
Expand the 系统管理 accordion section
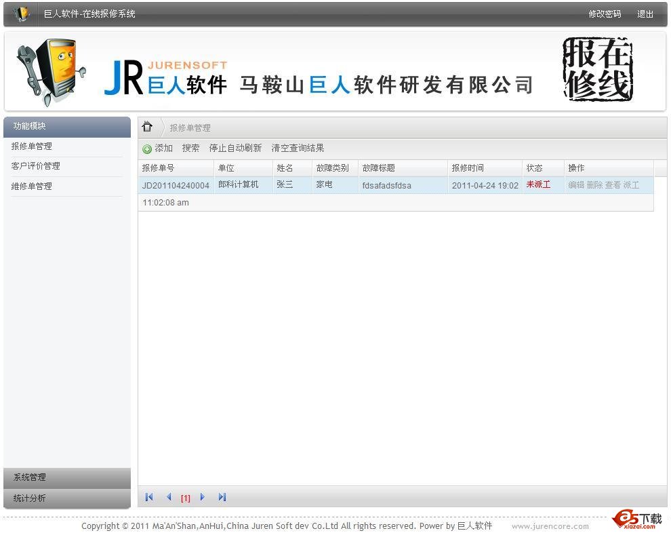point(66,477)
